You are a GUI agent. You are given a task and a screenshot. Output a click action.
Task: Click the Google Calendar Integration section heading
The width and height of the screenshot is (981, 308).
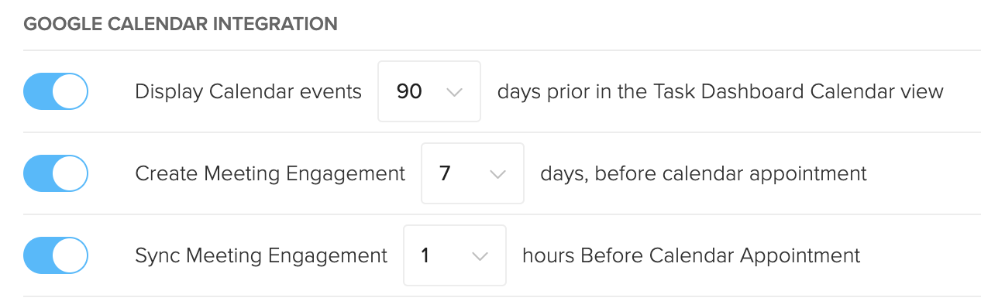click(x=181, y=24)
